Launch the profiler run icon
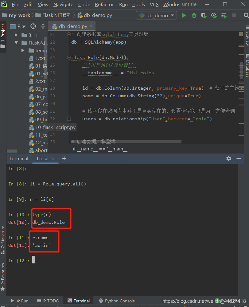The width and height of the screenshot is (249, 307). pyautogui.click(x=214, y=15)
